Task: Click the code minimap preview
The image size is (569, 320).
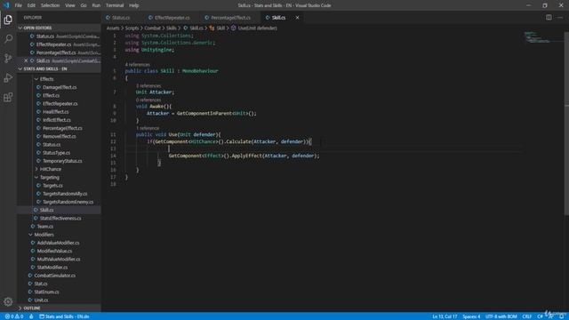Action: (537, 37)
